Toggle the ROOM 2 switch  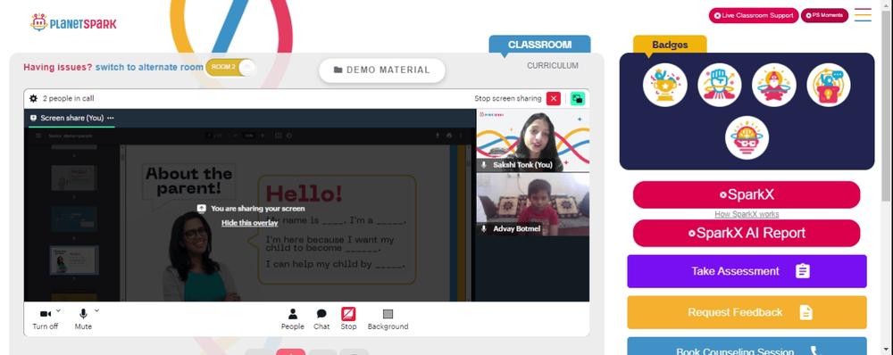click(x=230, y=67)
